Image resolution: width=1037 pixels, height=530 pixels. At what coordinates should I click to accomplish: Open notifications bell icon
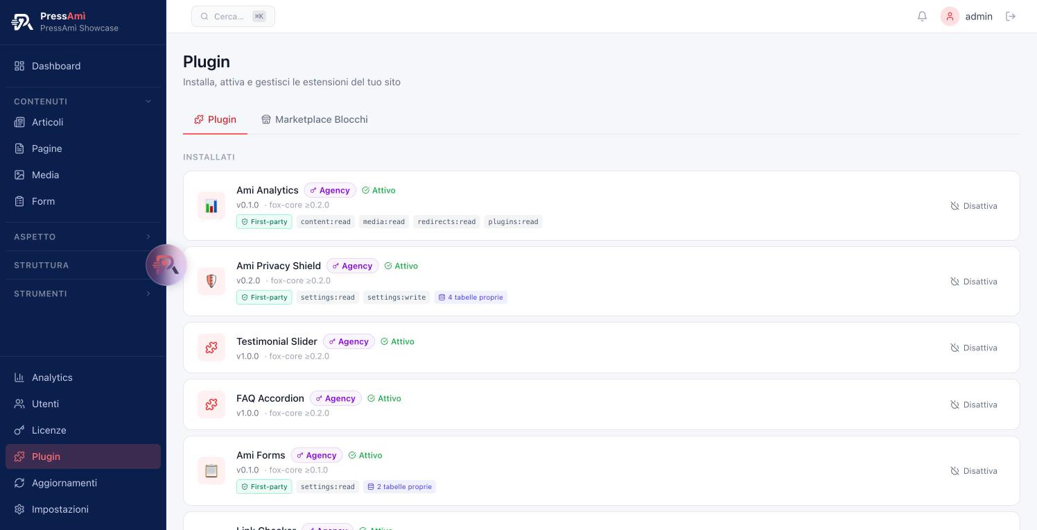(922, 16)
